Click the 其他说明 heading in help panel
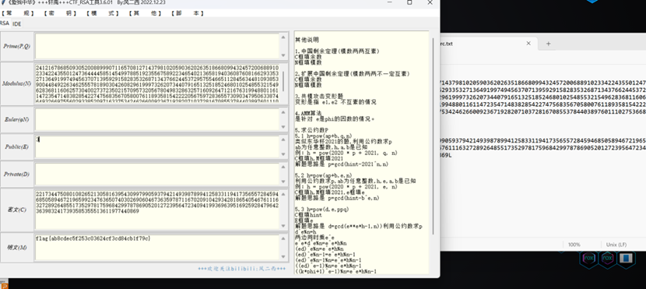The width and height of the screenshot is (646, 289). click(x=307, y=40)
